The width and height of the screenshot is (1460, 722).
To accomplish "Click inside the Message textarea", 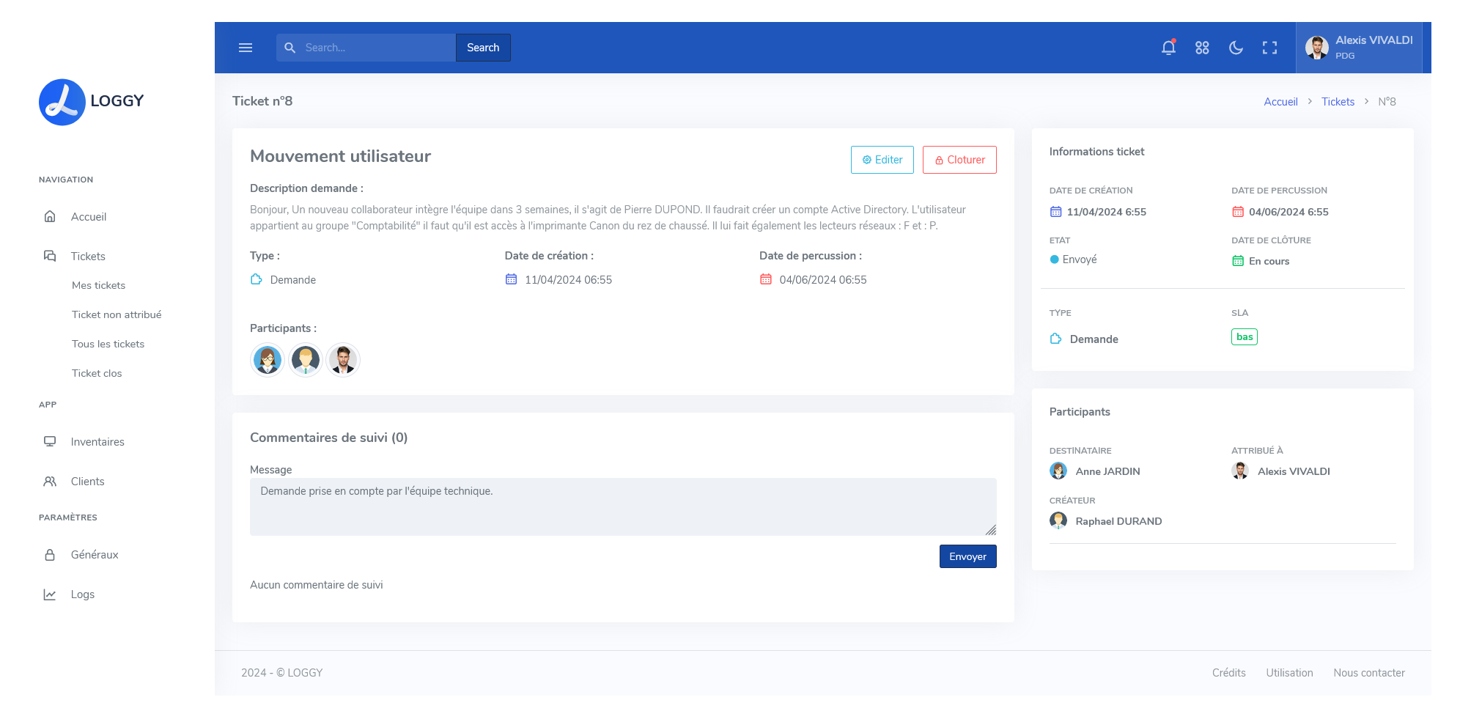I will pyautogui.click(x=623, y=506).
